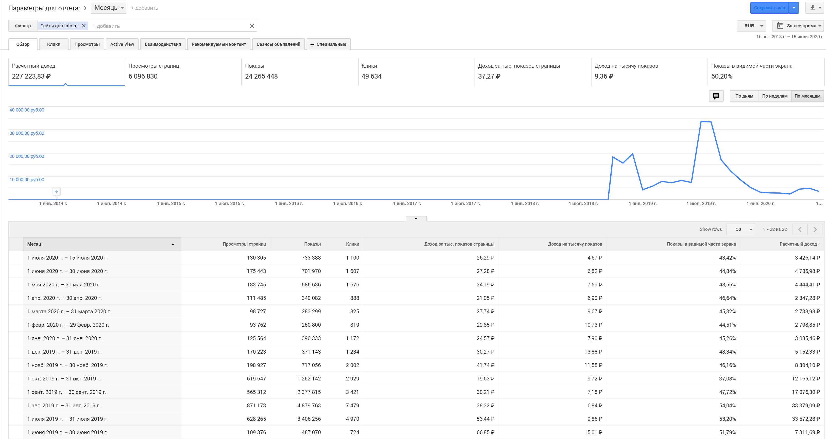This screenshot has width=826, height=439.
Task: Click the "Сохранить как" button
Action: tap(769, 8)
